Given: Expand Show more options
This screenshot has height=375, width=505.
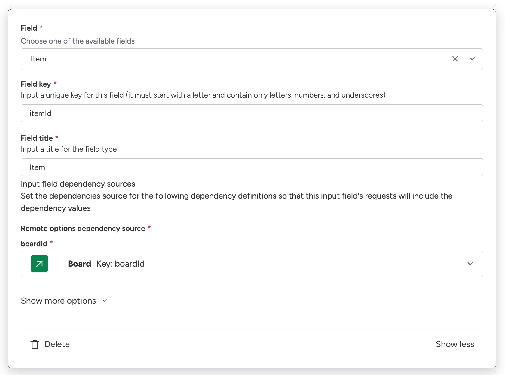Looking at the screenshot, I should (x=59, y=301).
